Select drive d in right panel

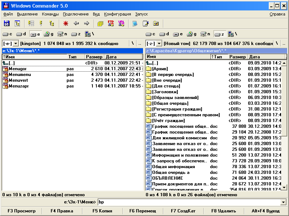164,34
